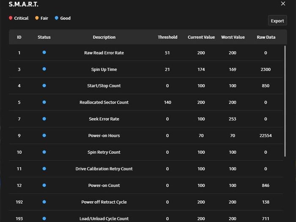Viewport: 296px width, 222px height.
Task: Click the red Critical legend dot
Action: (x=11, y=18)
